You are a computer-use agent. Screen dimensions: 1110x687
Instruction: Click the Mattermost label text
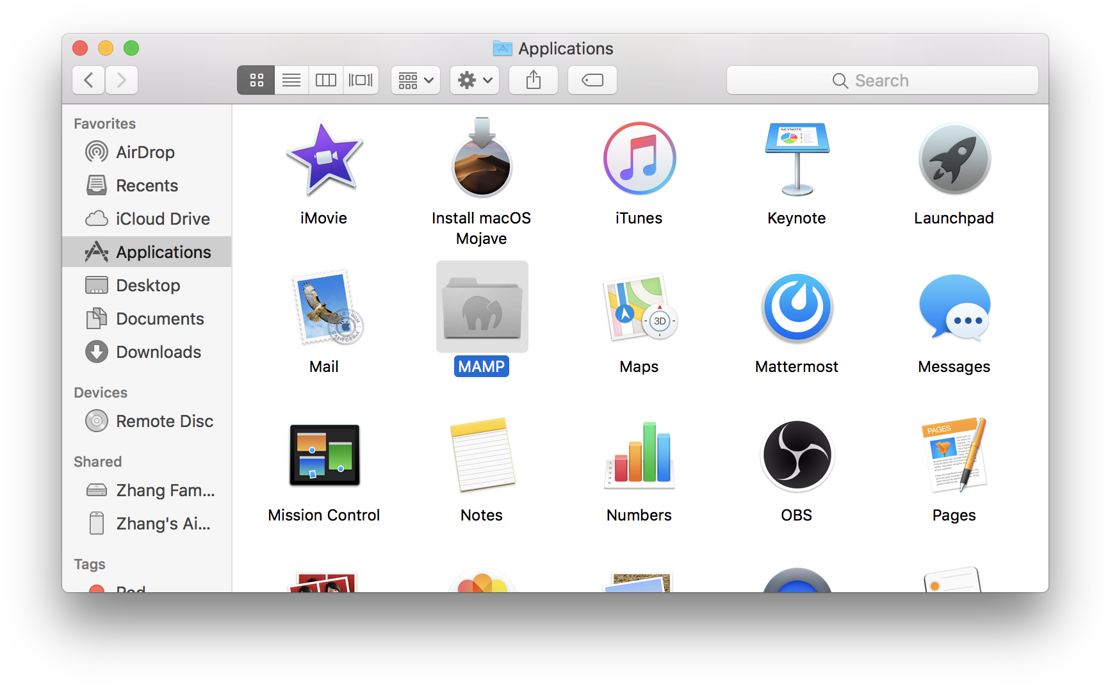click(797, 366)
